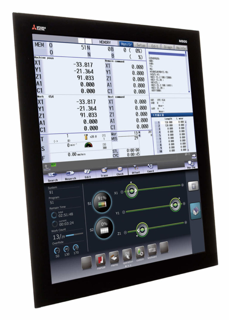The image size is (229, 320).
Task: Tap the override icon labeled 170
Action: pyautogui.click(x=76, y=247)
